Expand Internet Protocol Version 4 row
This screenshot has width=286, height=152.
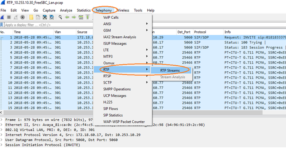(x=2, y=135)
